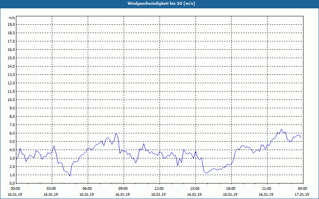Screen dimensions: 319x199
Task: Click the "00:00" time beside the 0,0 origin
Action: tap(15, 189)
